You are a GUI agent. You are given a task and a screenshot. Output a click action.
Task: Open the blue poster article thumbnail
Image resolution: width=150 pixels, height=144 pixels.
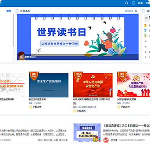87,133
